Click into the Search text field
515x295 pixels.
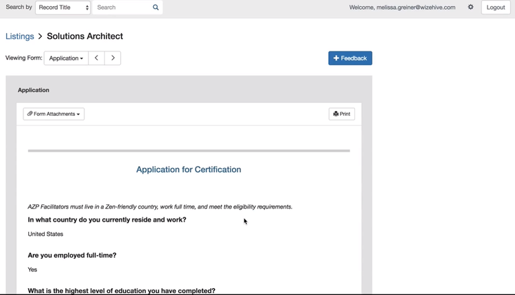click(122, 8)
